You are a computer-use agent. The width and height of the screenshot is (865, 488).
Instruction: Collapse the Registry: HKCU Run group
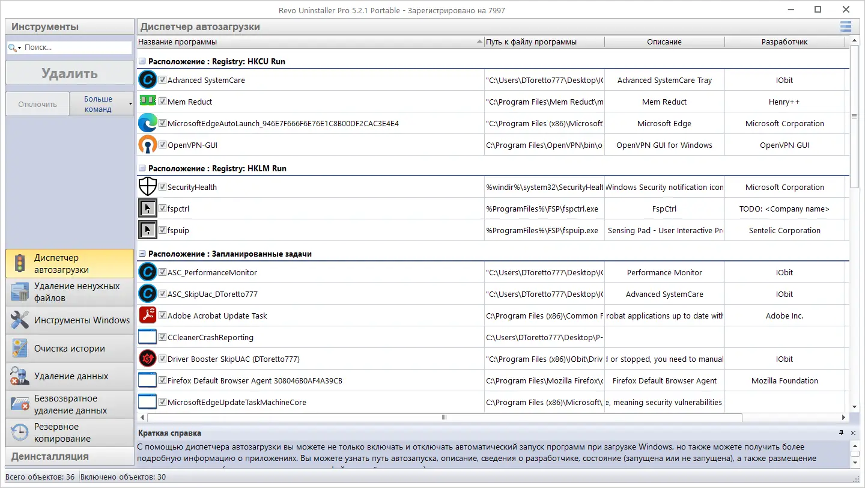tap(142, 61)
